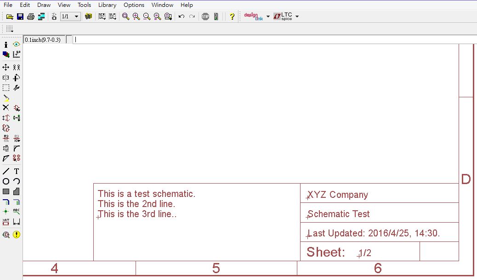Image resolution: width=477 pixels, height=280 pixels.
Task: Select the Paste brush tool
Action: pyautogui.click(x=6, y=98)
